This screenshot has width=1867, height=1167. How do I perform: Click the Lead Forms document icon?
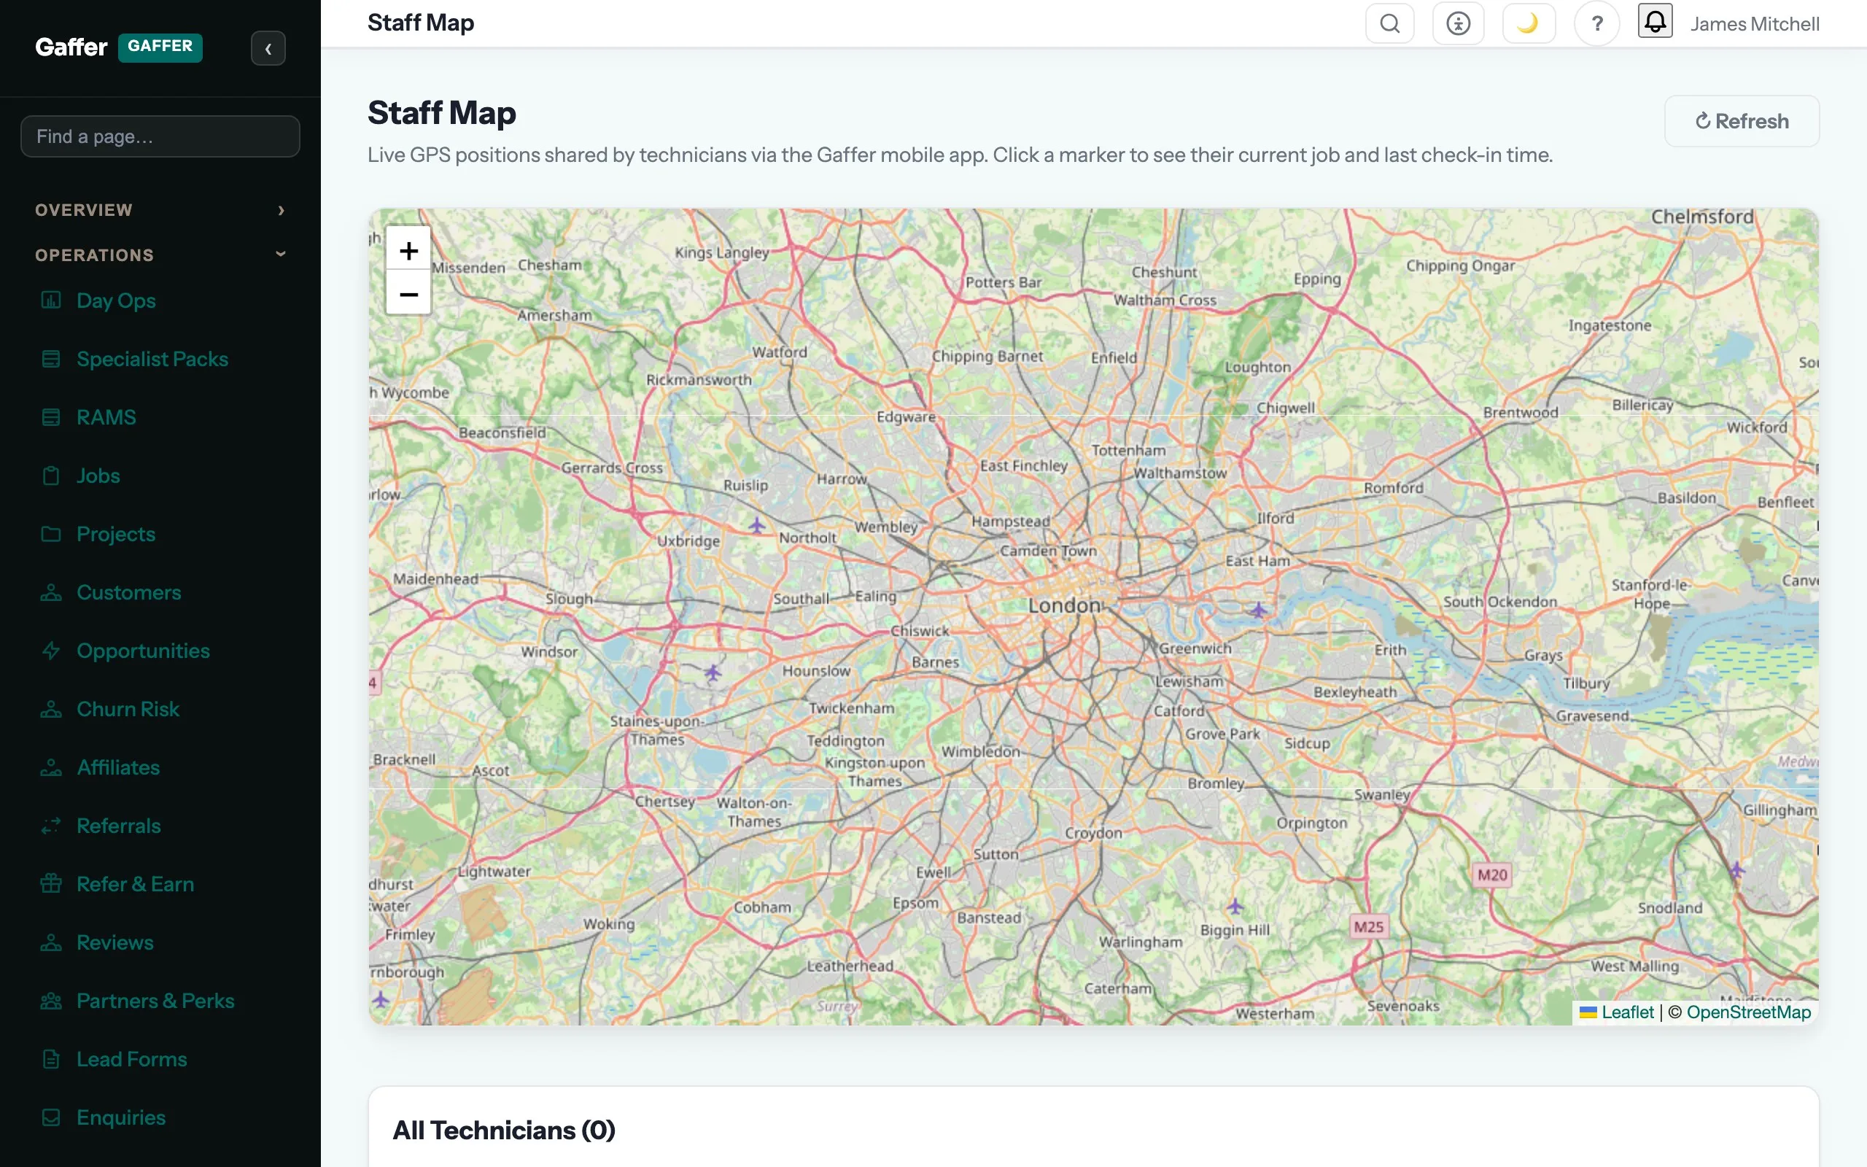(x=51, y=1059)
